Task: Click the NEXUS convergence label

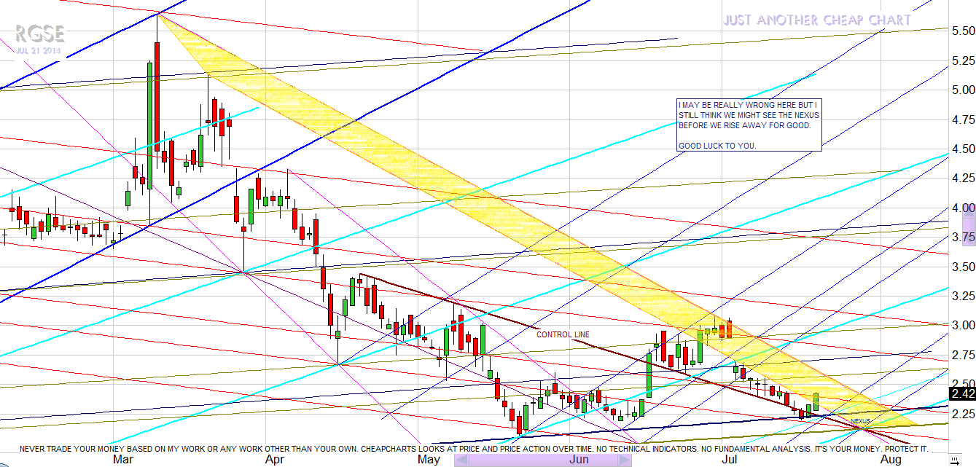Action: 860,421
